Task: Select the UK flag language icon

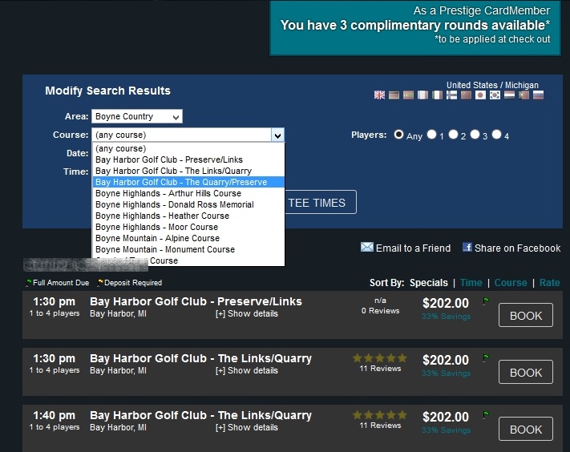Action: [380, 95]
